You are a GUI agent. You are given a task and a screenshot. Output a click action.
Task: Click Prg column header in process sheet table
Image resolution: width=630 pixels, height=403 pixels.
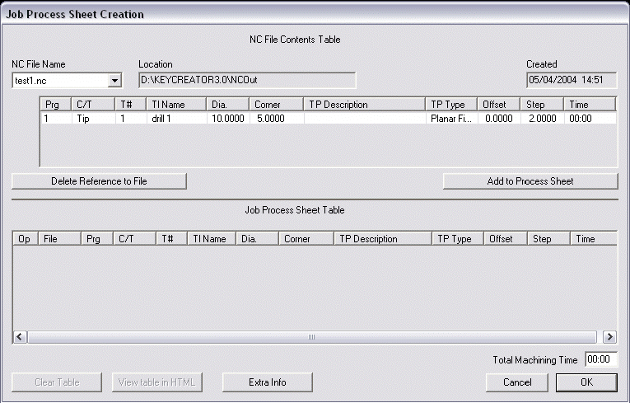97,239
